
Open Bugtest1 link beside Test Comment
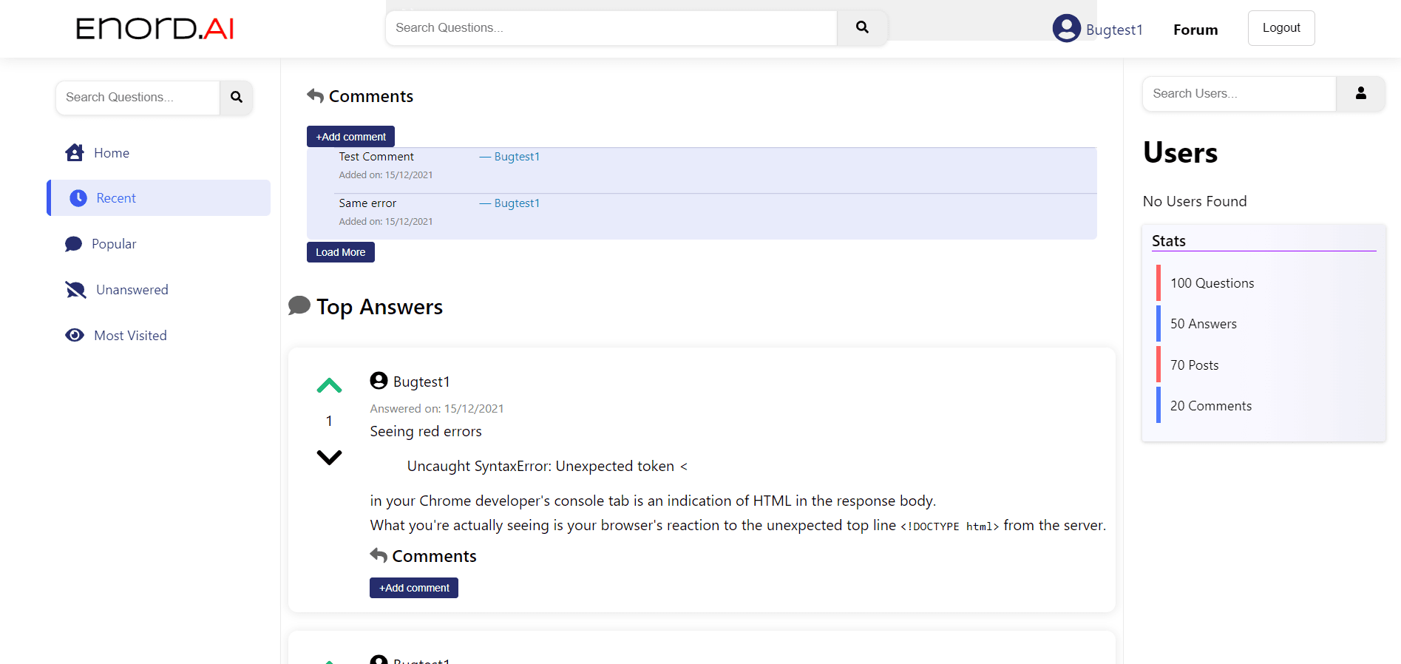(x=517, y=157)
